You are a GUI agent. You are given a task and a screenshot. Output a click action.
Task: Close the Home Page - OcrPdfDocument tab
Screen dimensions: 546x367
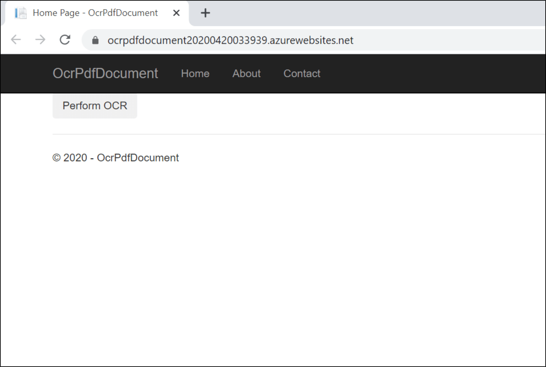point(176,13)
